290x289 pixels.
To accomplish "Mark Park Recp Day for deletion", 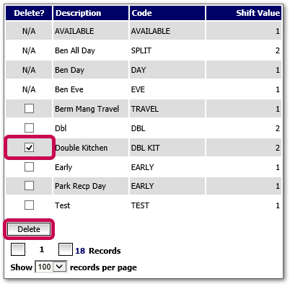I will pyautogui.click(x=29, y=186).
